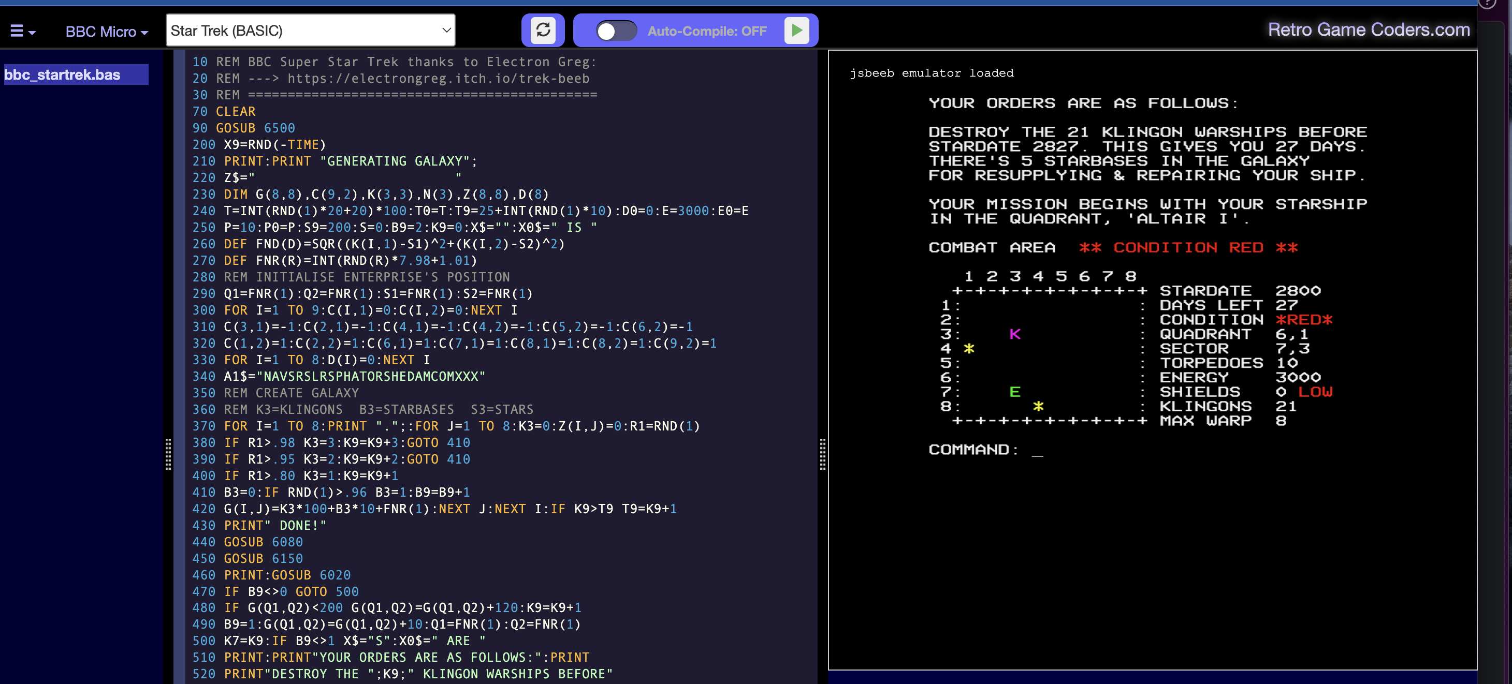Open the Star Trek (BASIC) program selector
The height and width of the screenshot is (684, 1512).
pyautogui.click(x=311, y=30)
